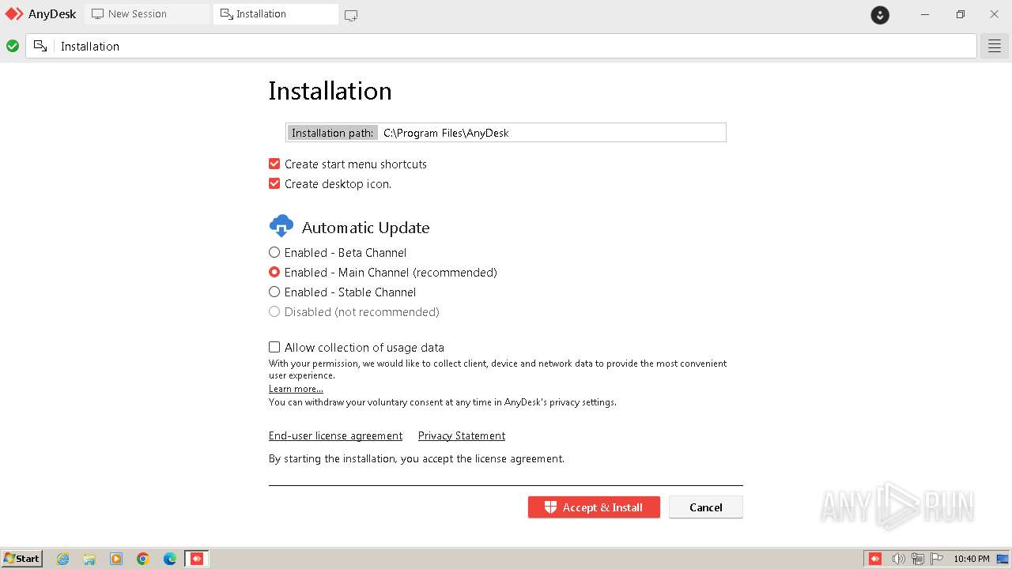This screenshot has width=1012, height=569.
Task: Open the hamburger main menu
Action: pos(995,46)
